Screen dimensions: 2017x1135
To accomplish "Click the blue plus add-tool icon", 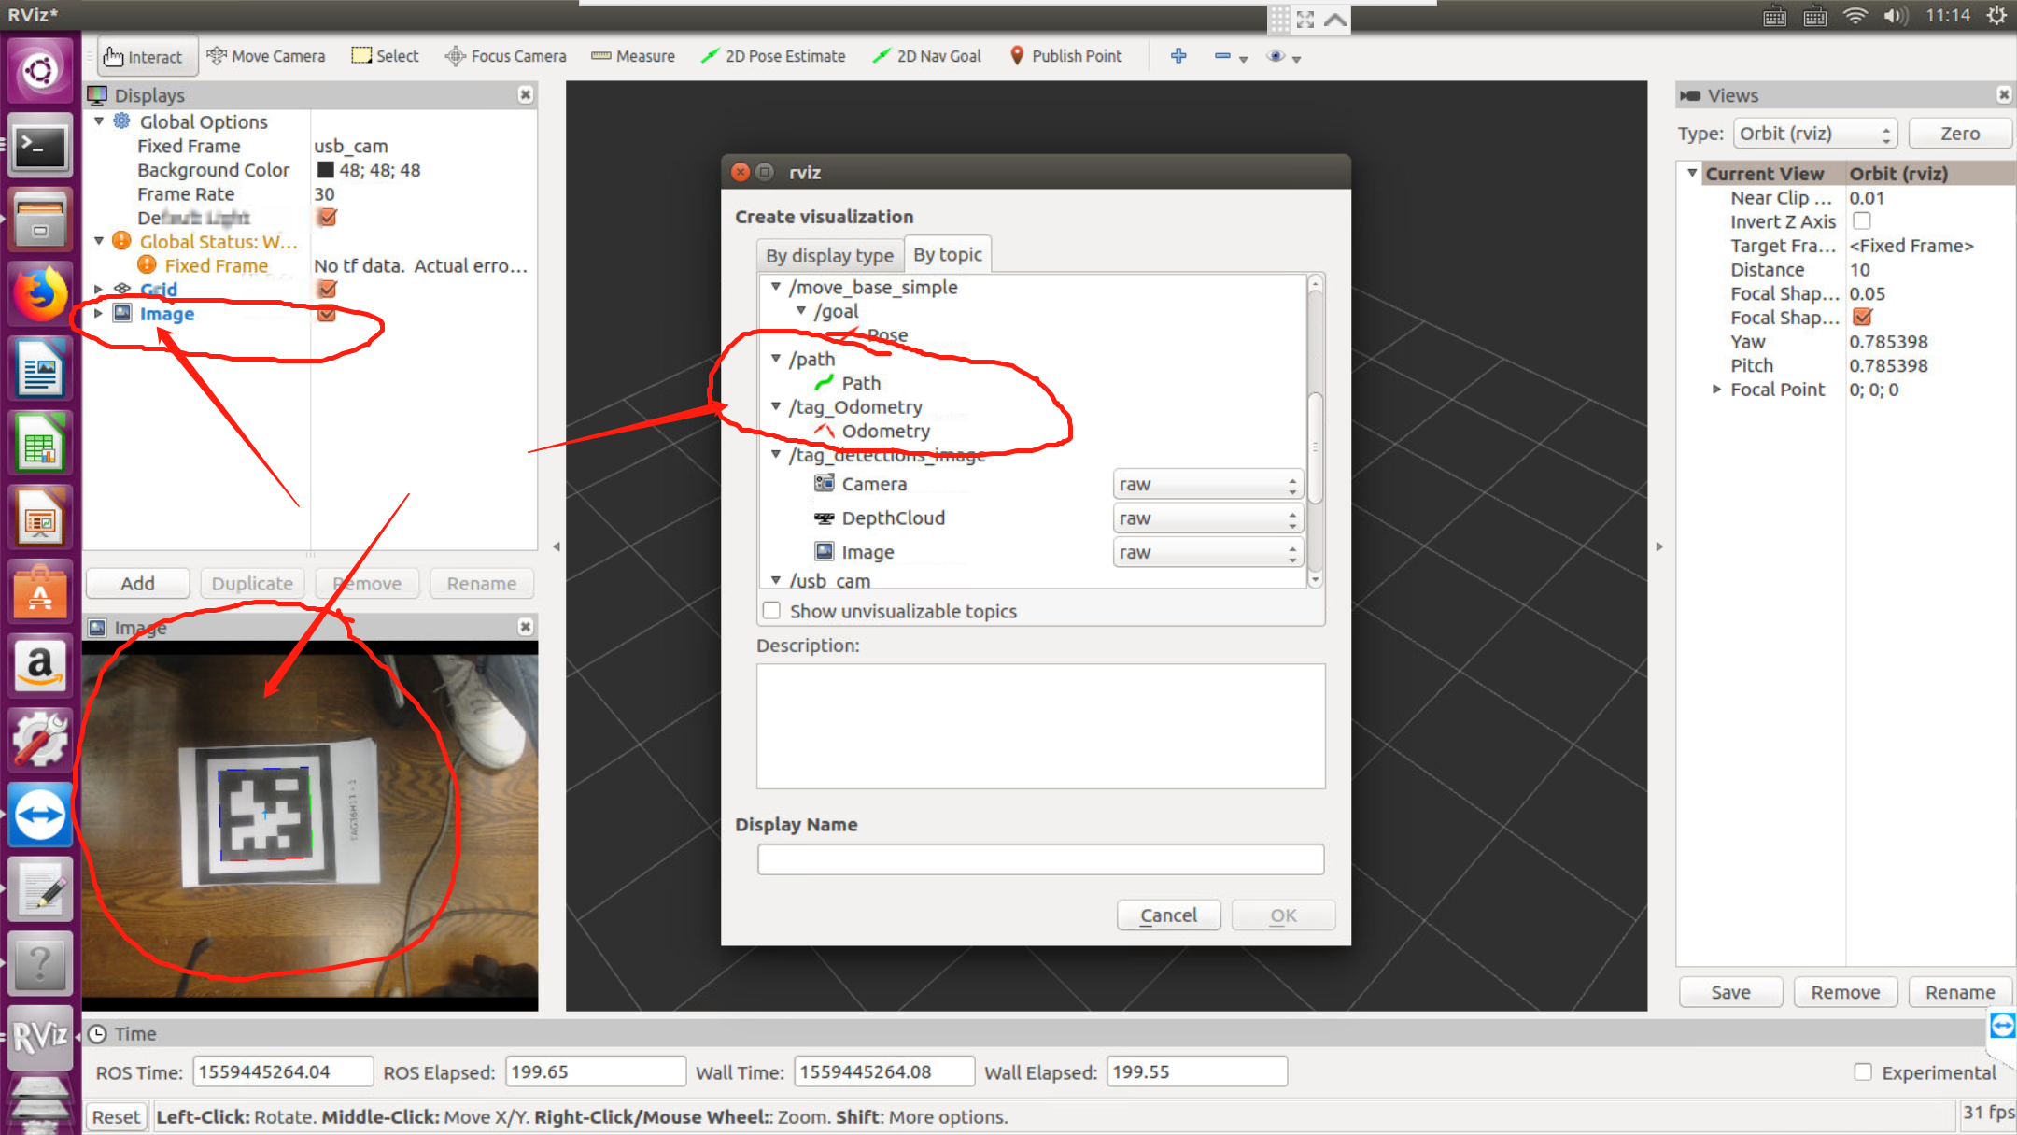I will click(x=1178, y=56).
